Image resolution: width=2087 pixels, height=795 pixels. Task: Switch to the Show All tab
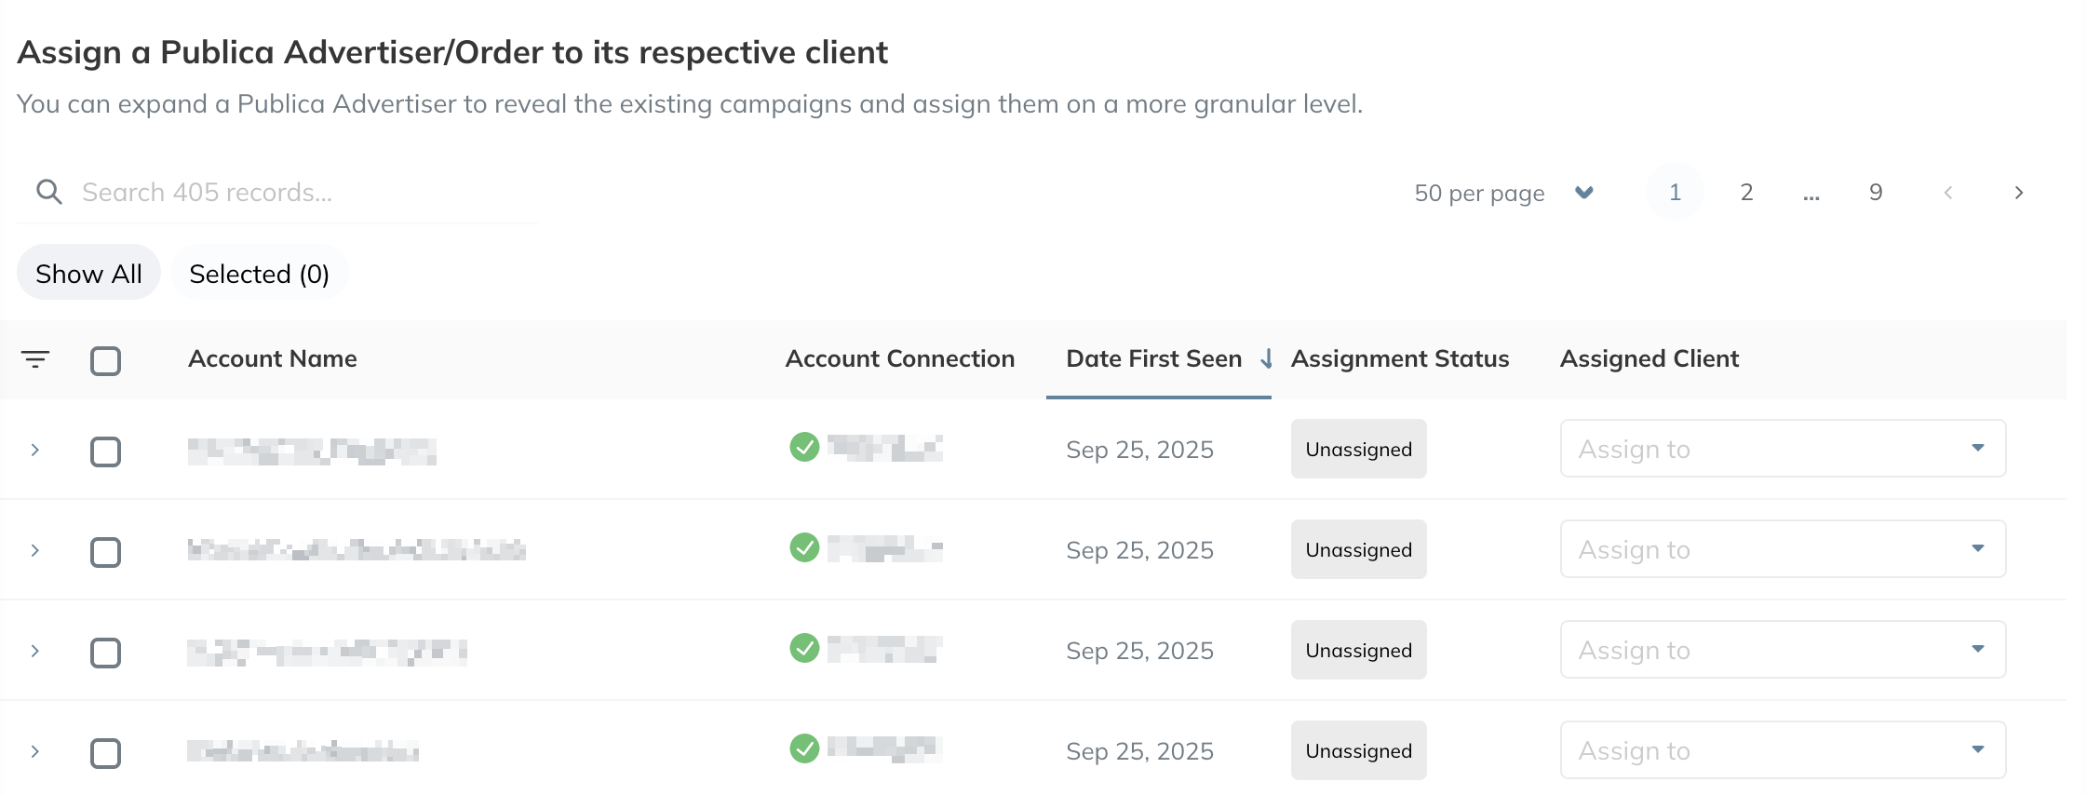click(x=88, y=273)
